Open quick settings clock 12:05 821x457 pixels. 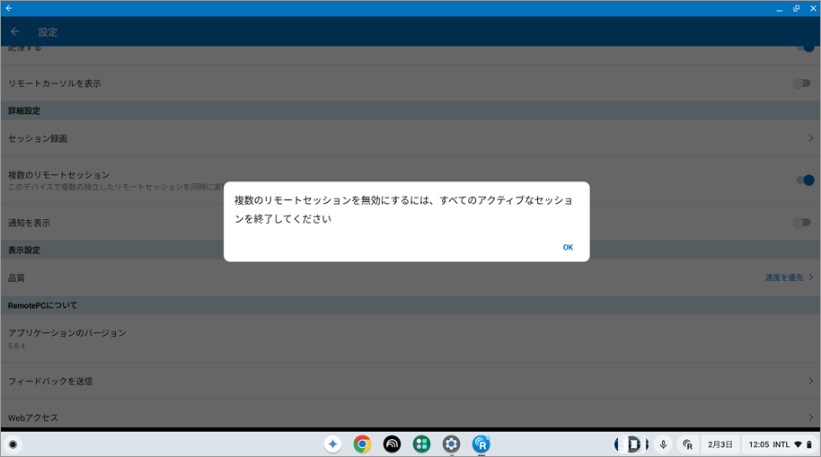[759, 444]
